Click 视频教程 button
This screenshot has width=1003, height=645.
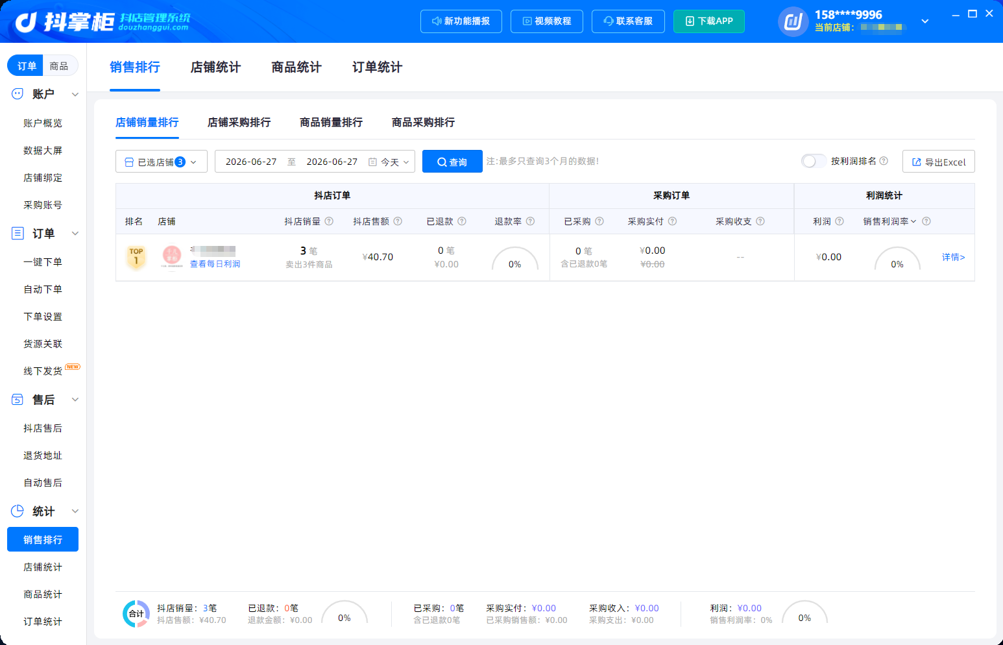point(547,21)
